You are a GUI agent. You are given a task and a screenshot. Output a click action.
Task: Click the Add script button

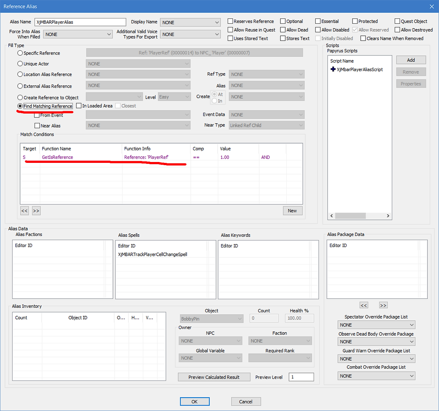point(411,60)
